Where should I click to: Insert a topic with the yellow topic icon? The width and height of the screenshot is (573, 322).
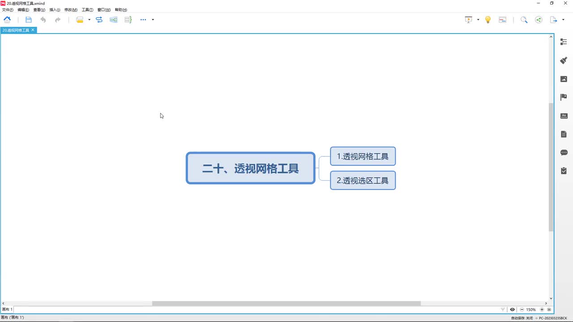(80, 20)
